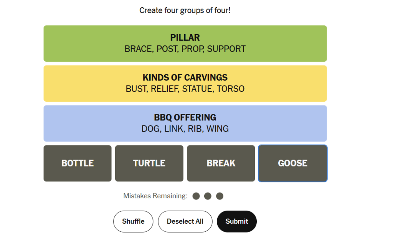Click the 'Create four groups of four!' heading
This screenshot has height=244, width=393.
tap(185, 10)
